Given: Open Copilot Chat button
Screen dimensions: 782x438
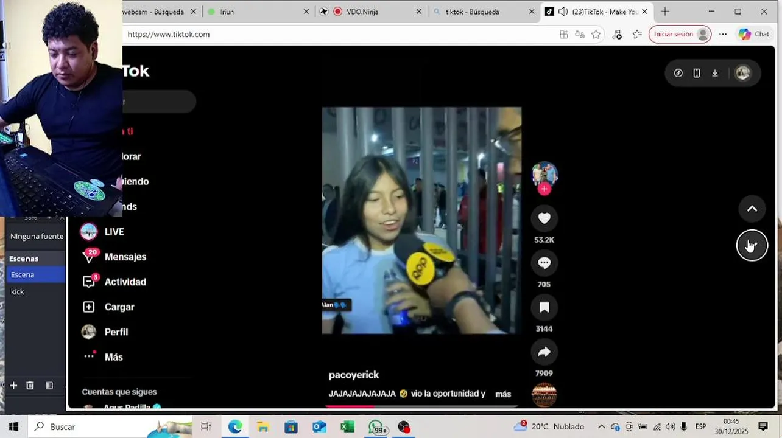Looking at the screenshot, I should coord(754,35).
